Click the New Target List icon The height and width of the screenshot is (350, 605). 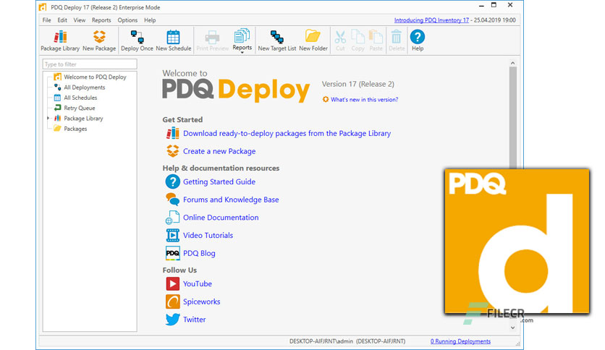pos(277,40)
